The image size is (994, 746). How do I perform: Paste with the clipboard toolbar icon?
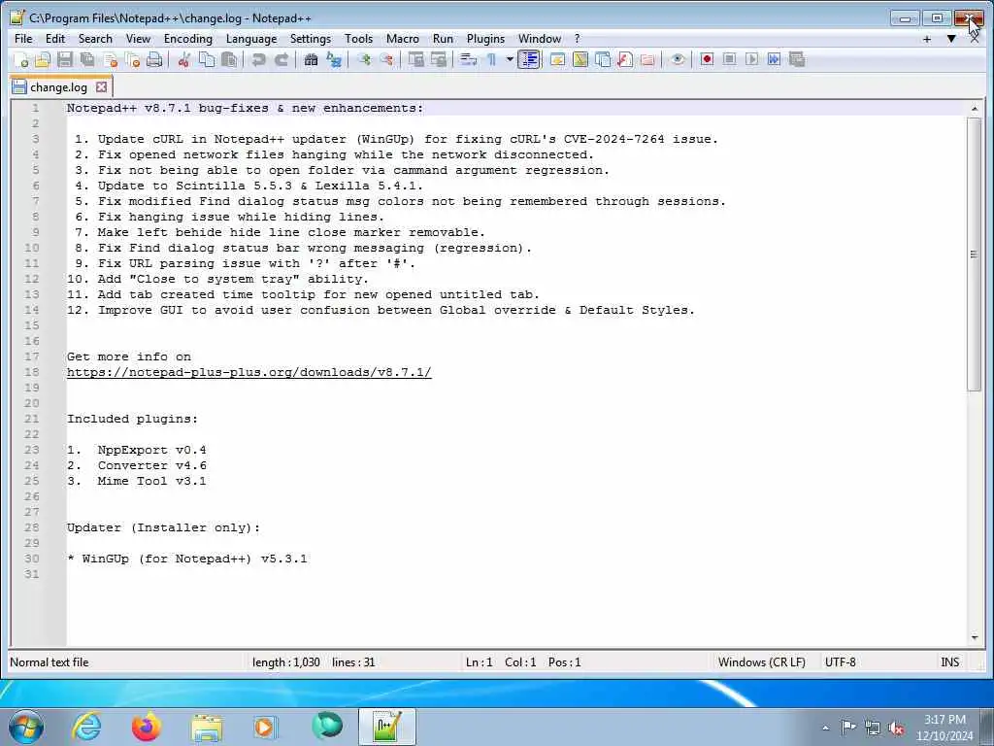[229, 59]
